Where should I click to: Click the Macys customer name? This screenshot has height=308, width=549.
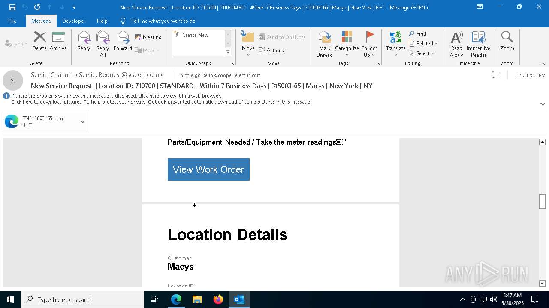coord(181,267)
